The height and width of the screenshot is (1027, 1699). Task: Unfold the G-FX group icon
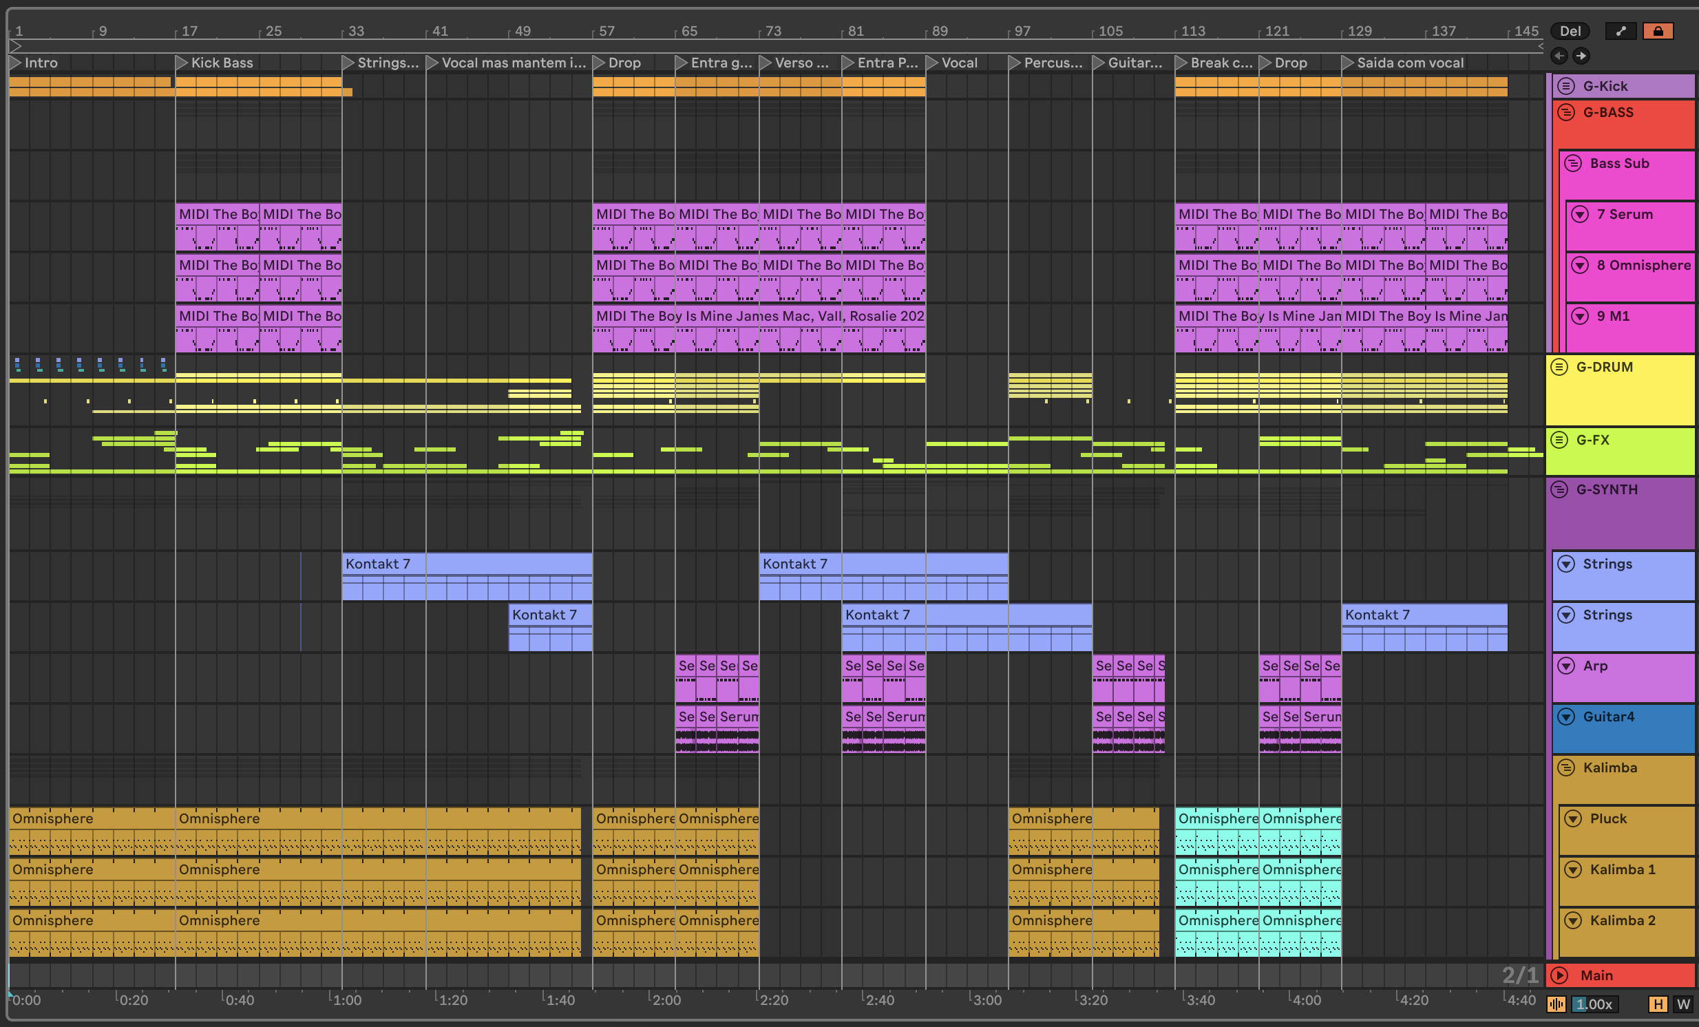coord(1560,440)
